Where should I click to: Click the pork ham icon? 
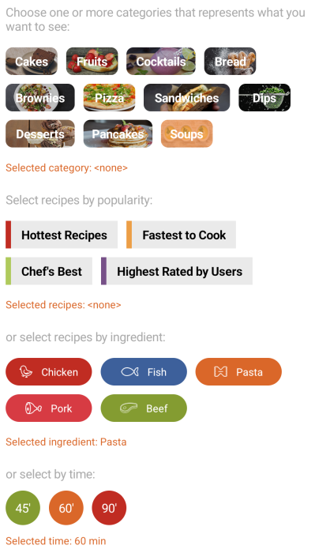point(33,408)
